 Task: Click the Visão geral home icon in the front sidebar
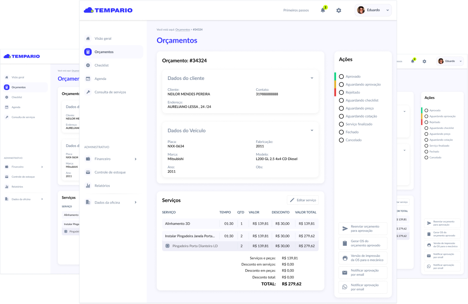[x=88, y=38]
